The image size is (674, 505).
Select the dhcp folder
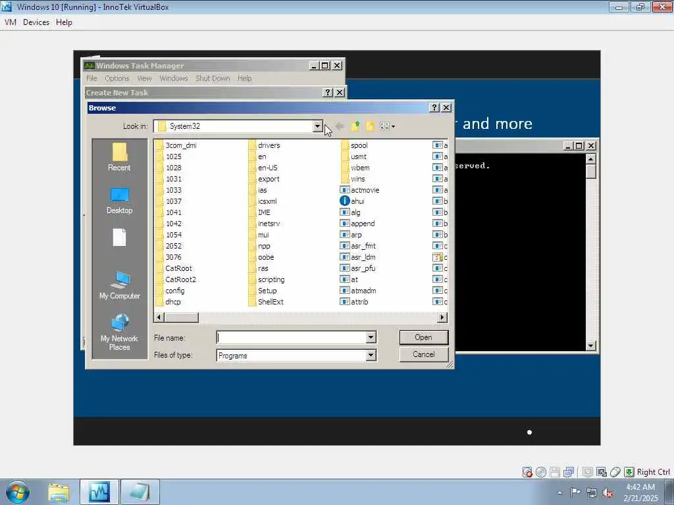168,301
